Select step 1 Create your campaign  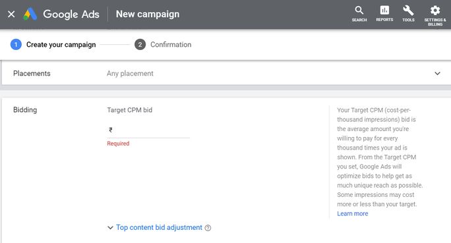click(x=53, y=45)
